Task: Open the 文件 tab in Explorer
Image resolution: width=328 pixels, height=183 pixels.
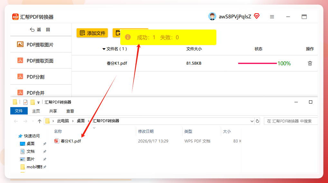Action: 19,111
